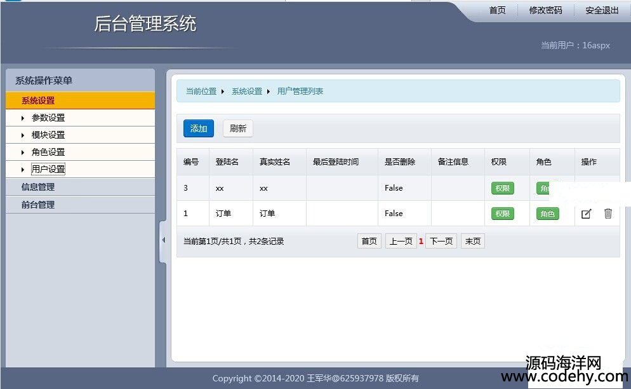Open 角色 for user xx
Image resolution: width=631 pixels, height=389 pixels.
point(543,188)
